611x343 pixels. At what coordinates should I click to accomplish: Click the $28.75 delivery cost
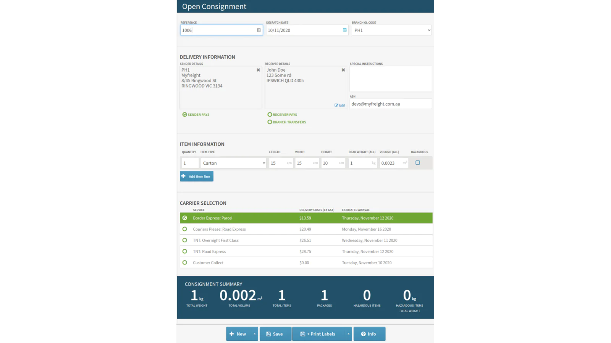point(305,252)
